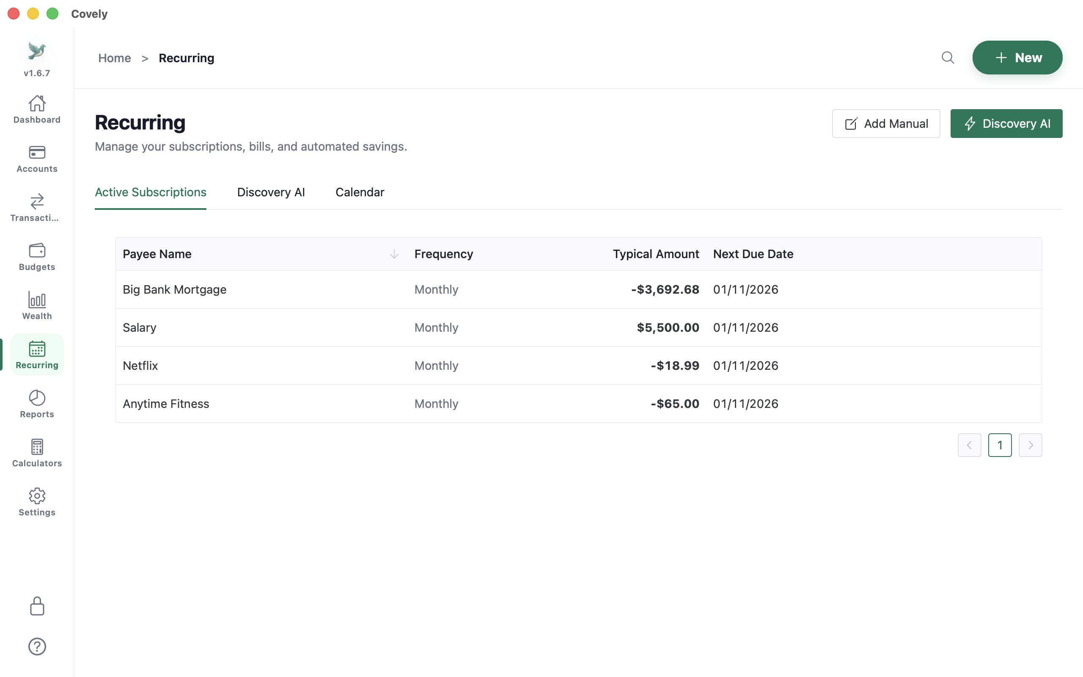This screenshot has width=1083, height=677.
Task: Select page 1 in pagination
Action: tap(1000, 445)
